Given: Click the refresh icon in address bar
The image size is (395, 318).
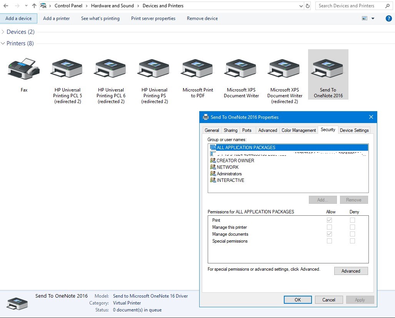Looking at the screenshot, I should [x=307, y=6].
